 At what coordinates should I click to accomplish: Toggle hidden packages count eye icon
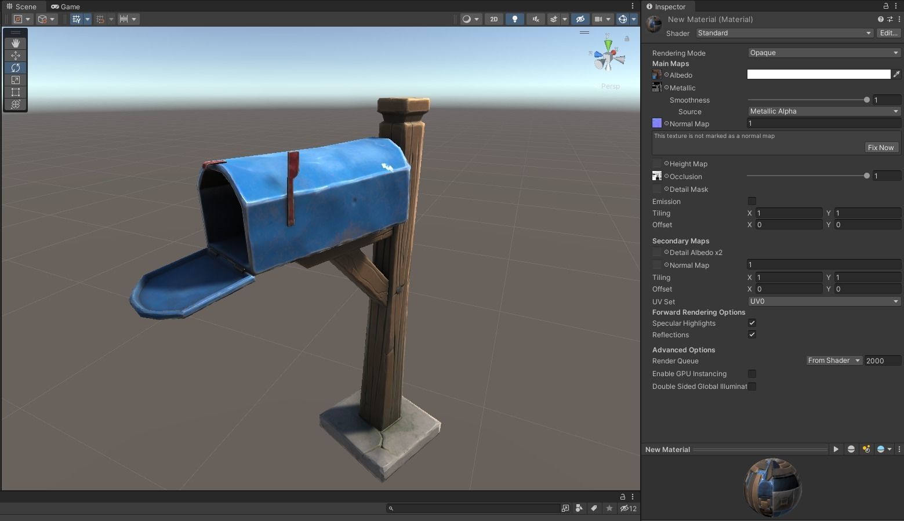click(x=628, y=508)
